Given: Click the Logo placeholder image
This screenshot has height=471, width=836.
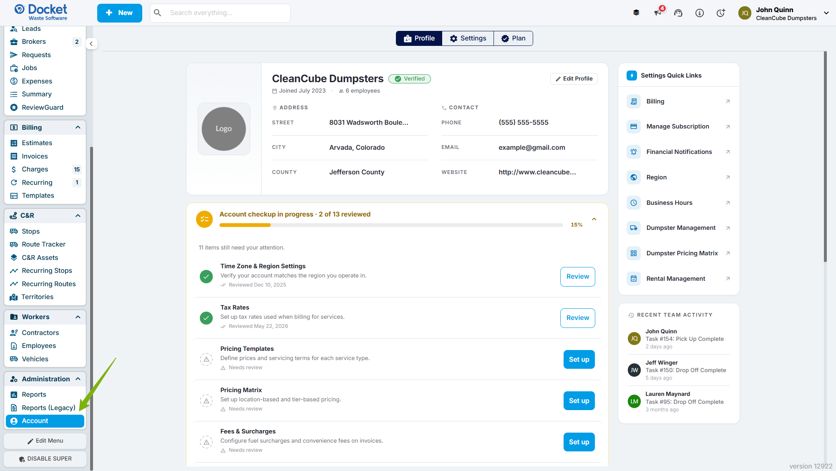Looking at the screenshot, I should 224,129.
